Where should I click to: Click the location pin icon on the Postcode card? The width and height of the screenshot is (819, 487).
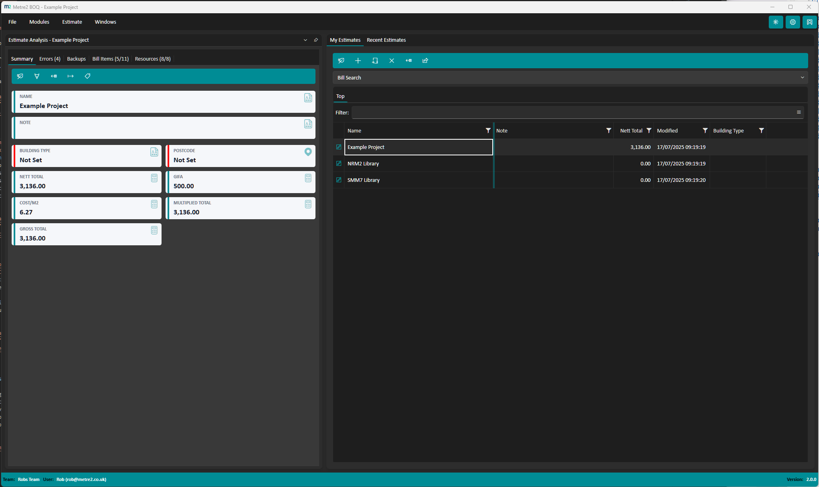(x=308, y=152)
